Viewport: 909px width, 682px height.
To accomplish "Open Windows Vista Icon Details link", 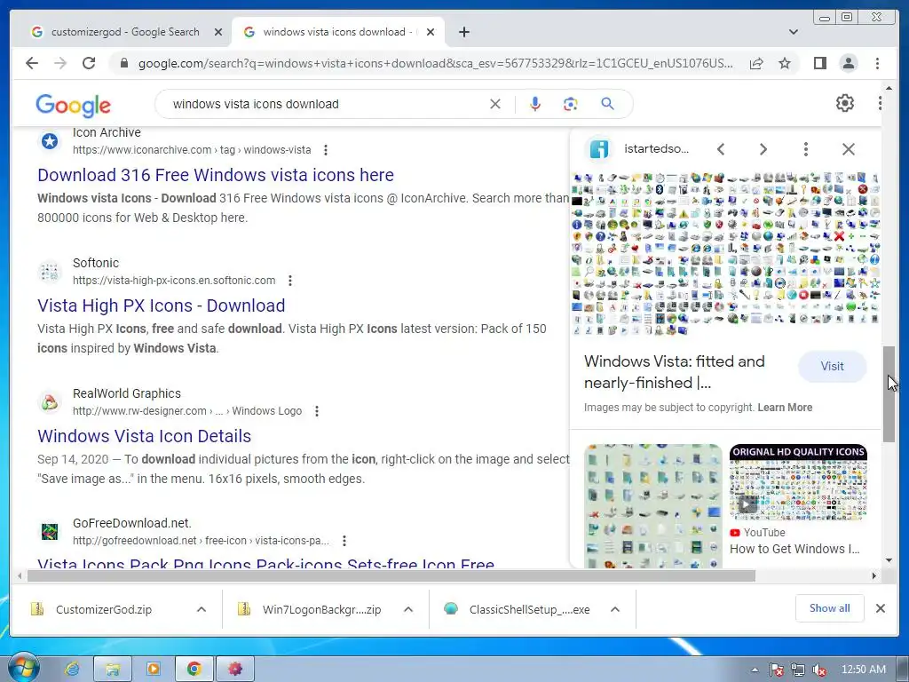I will (145, 436).
